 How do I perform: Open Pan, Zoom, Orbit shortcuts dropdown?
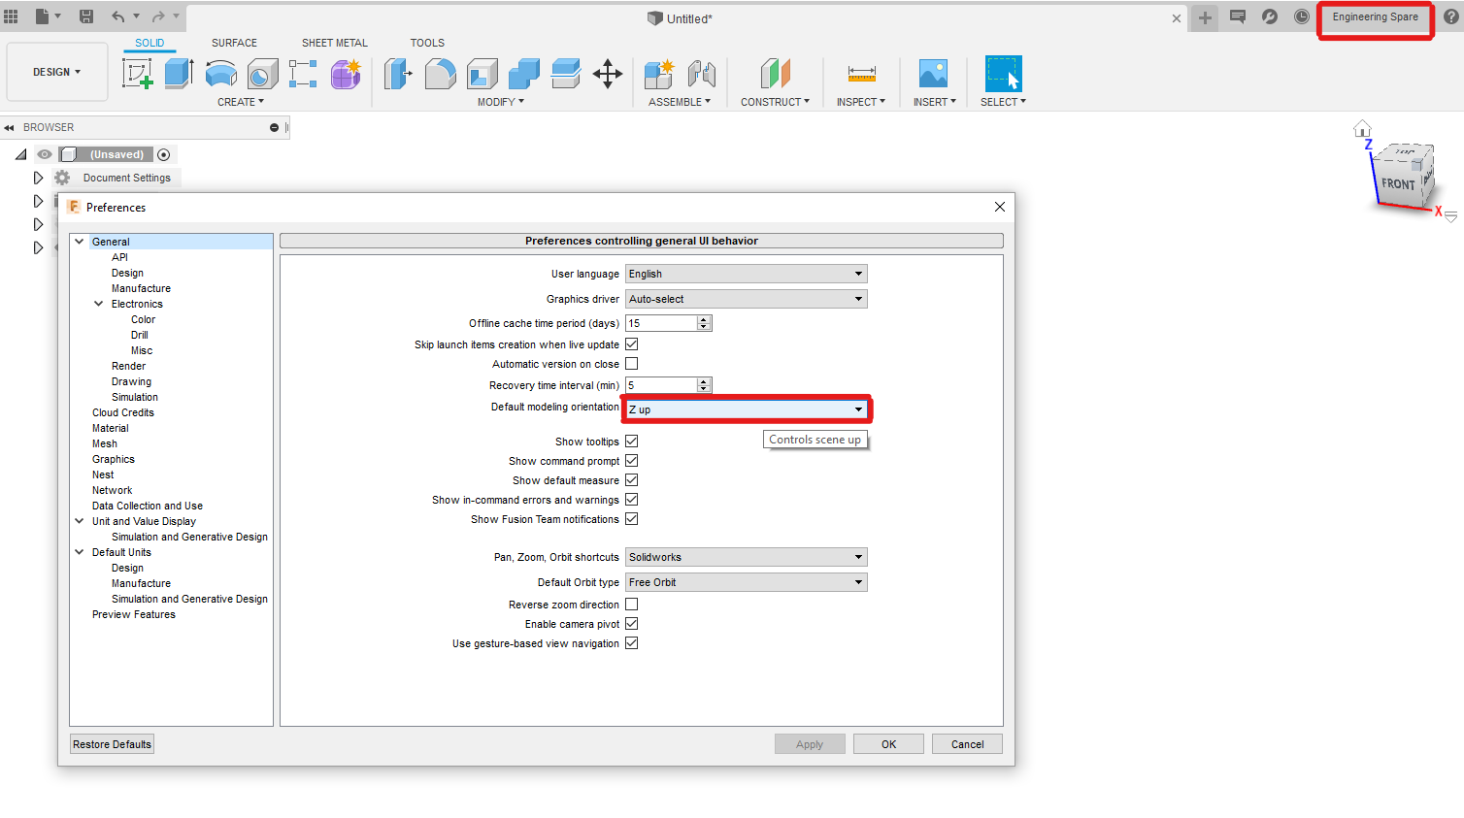click(746, 557)
